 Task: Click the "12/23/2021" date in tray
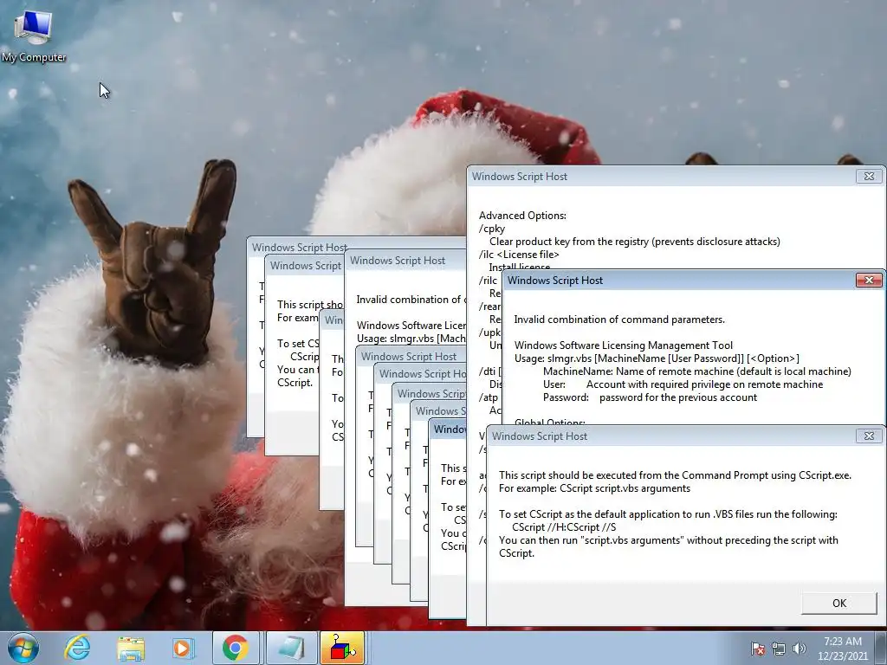tap(842, 656)
